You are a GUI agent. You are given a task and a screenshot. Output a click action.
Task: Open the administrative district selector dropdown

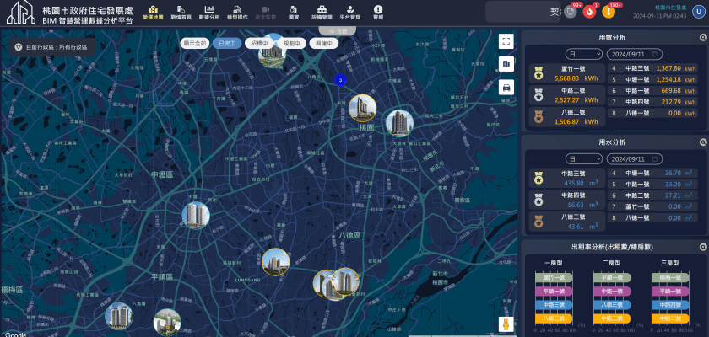51,48
